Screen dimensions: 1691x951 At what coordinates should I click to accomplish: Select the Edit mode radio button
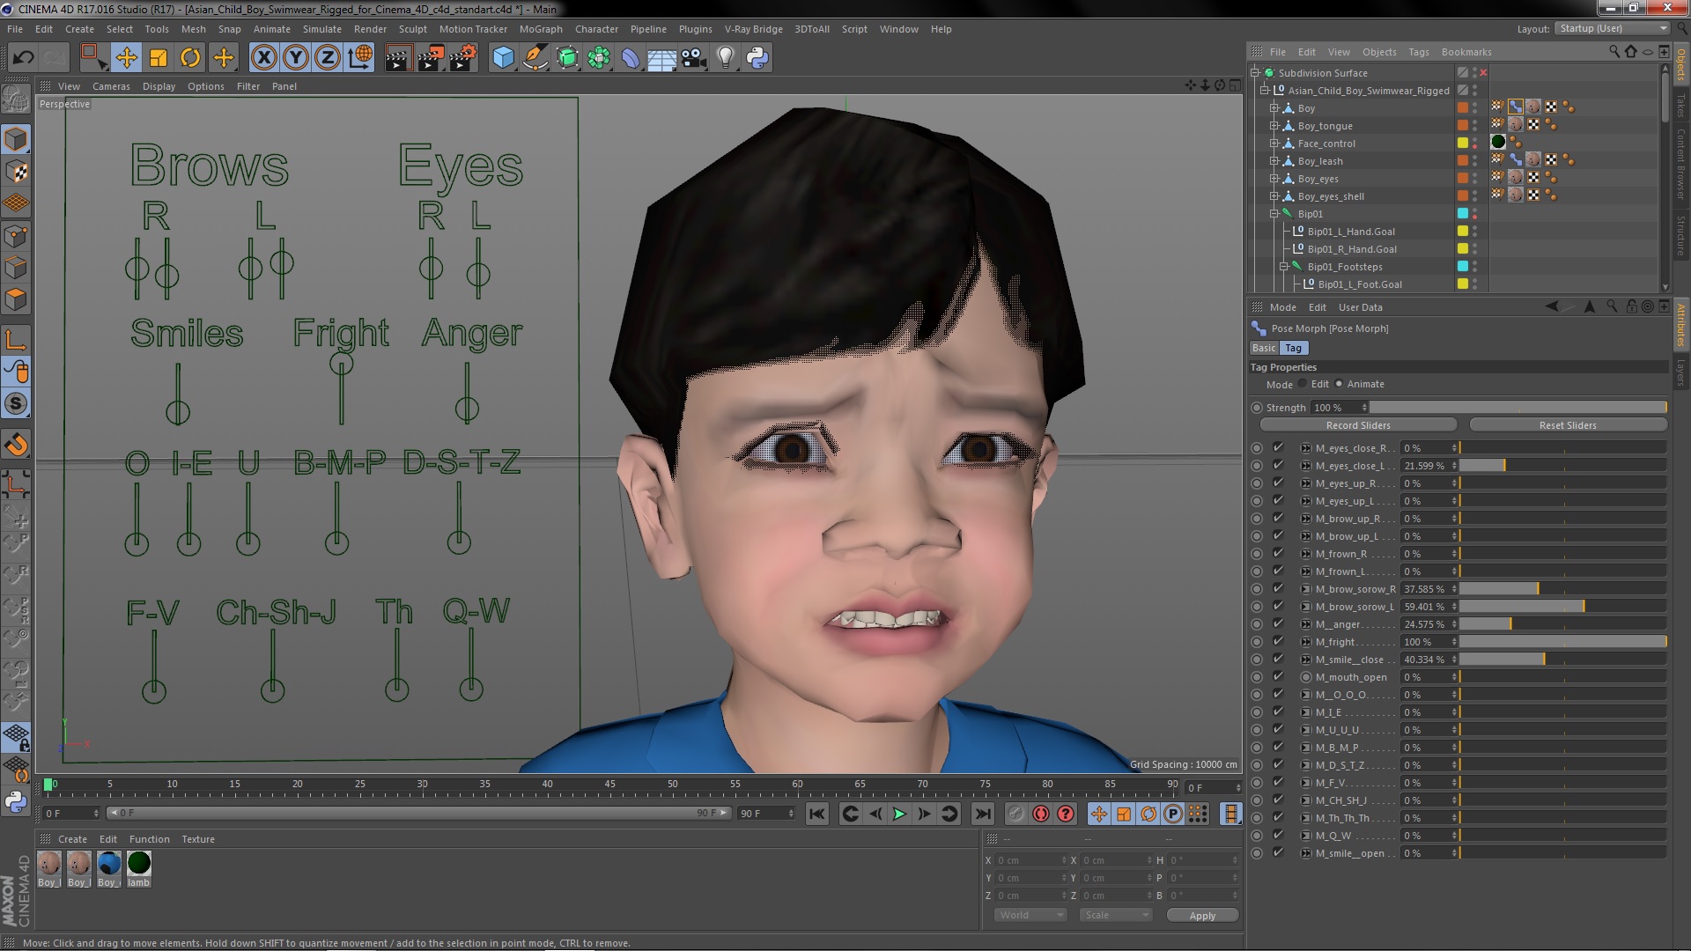tap(1303, 384)
